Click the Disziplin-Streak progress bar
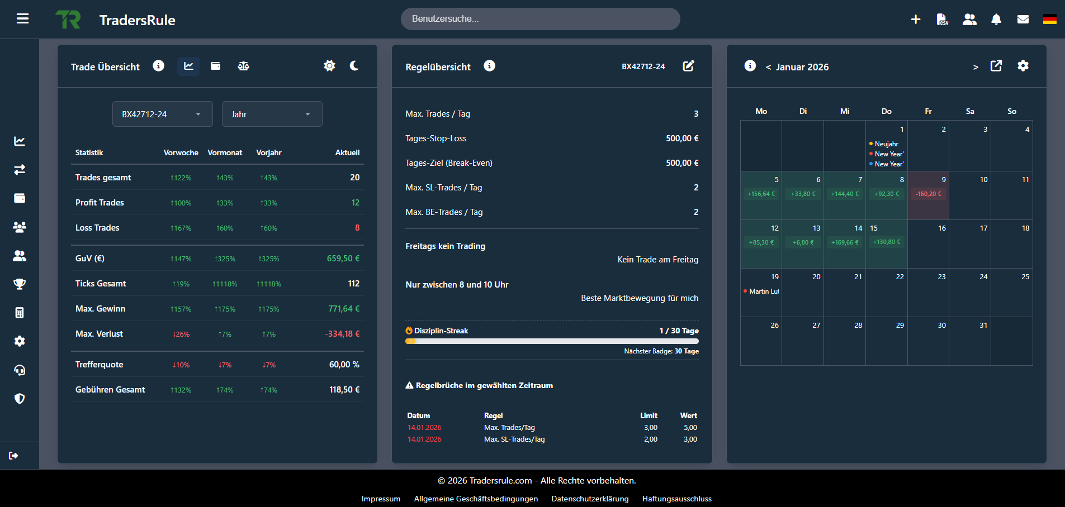This screenshot has height=507, width=1065. point(552,341)
